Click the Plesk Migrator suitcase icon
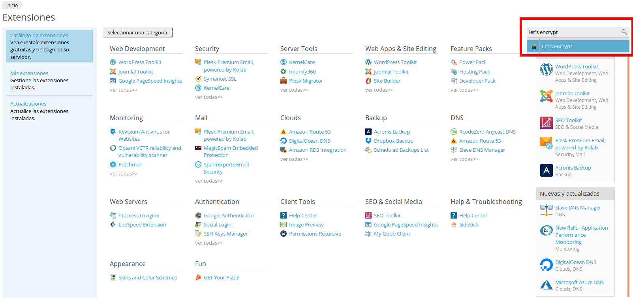The image size is (633, 298). tap(284, 81)
